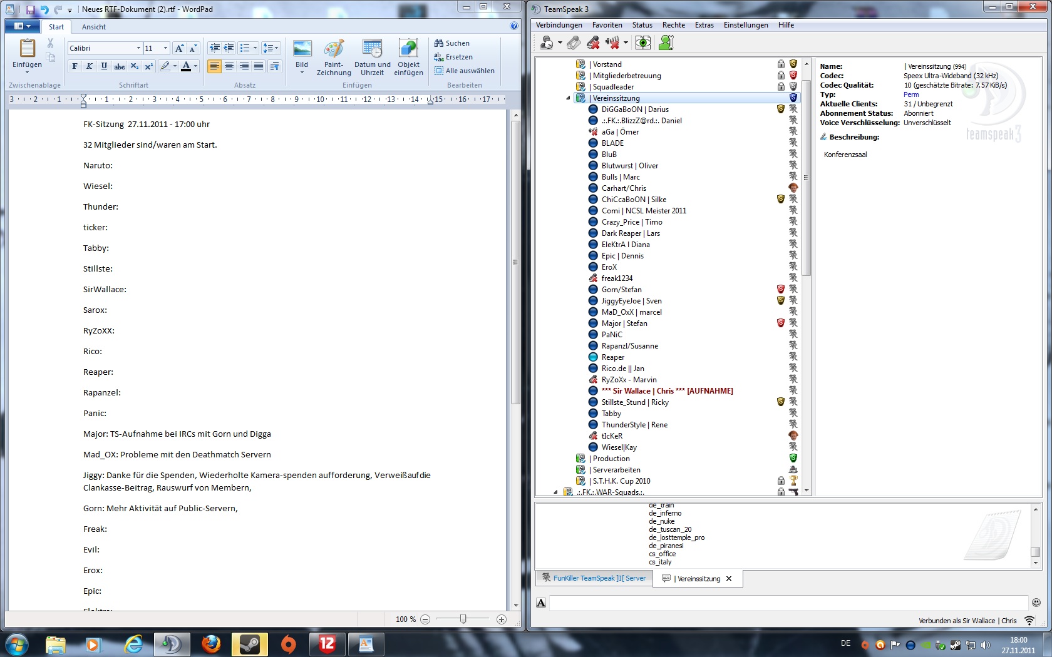Insert a picture via Bild
The width and height of the screenshot is (1052, 657).
pyautogui.click(x=302, y=56)
